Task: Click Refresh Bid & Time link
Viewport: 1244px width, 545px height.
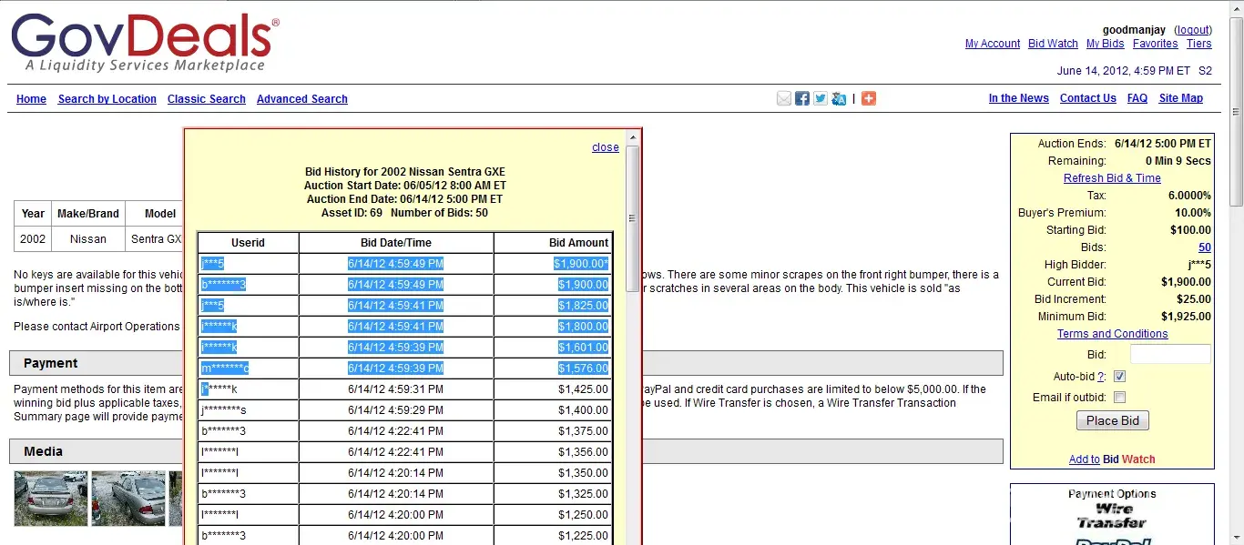Action: point(1112,178)
